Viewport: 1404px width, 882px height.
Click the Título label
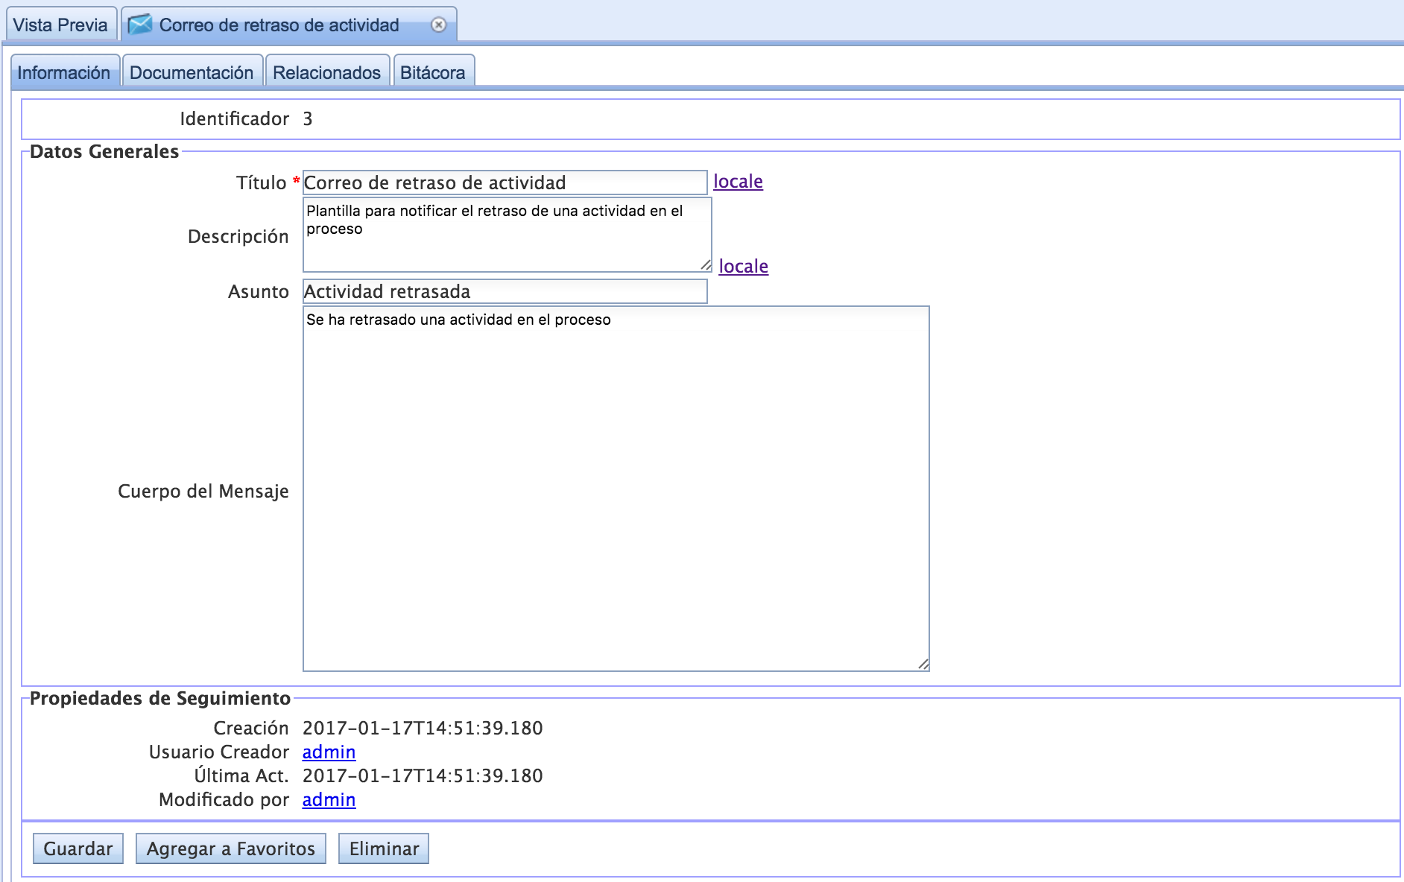coord(262,183)
